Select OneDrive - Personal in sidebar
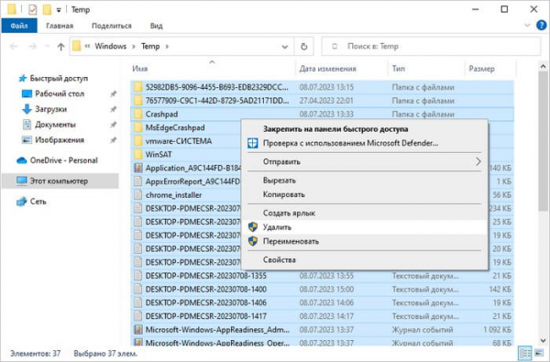This screenshot has width=550, height=362. click(x=64, y=160)
